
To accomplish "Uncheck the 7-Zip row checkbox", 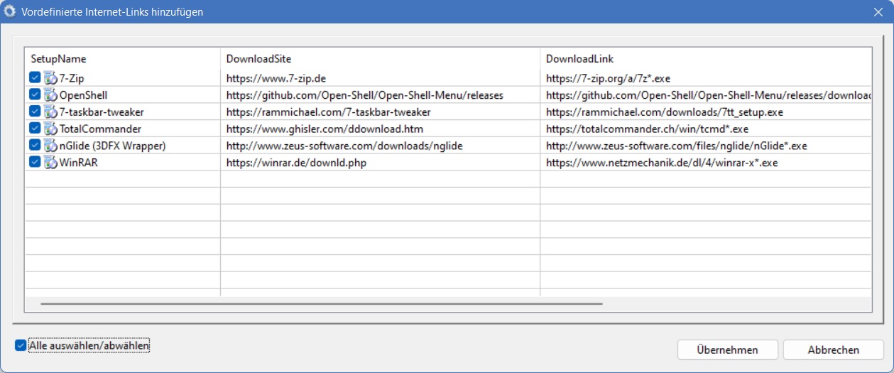I will pos(35,77).
